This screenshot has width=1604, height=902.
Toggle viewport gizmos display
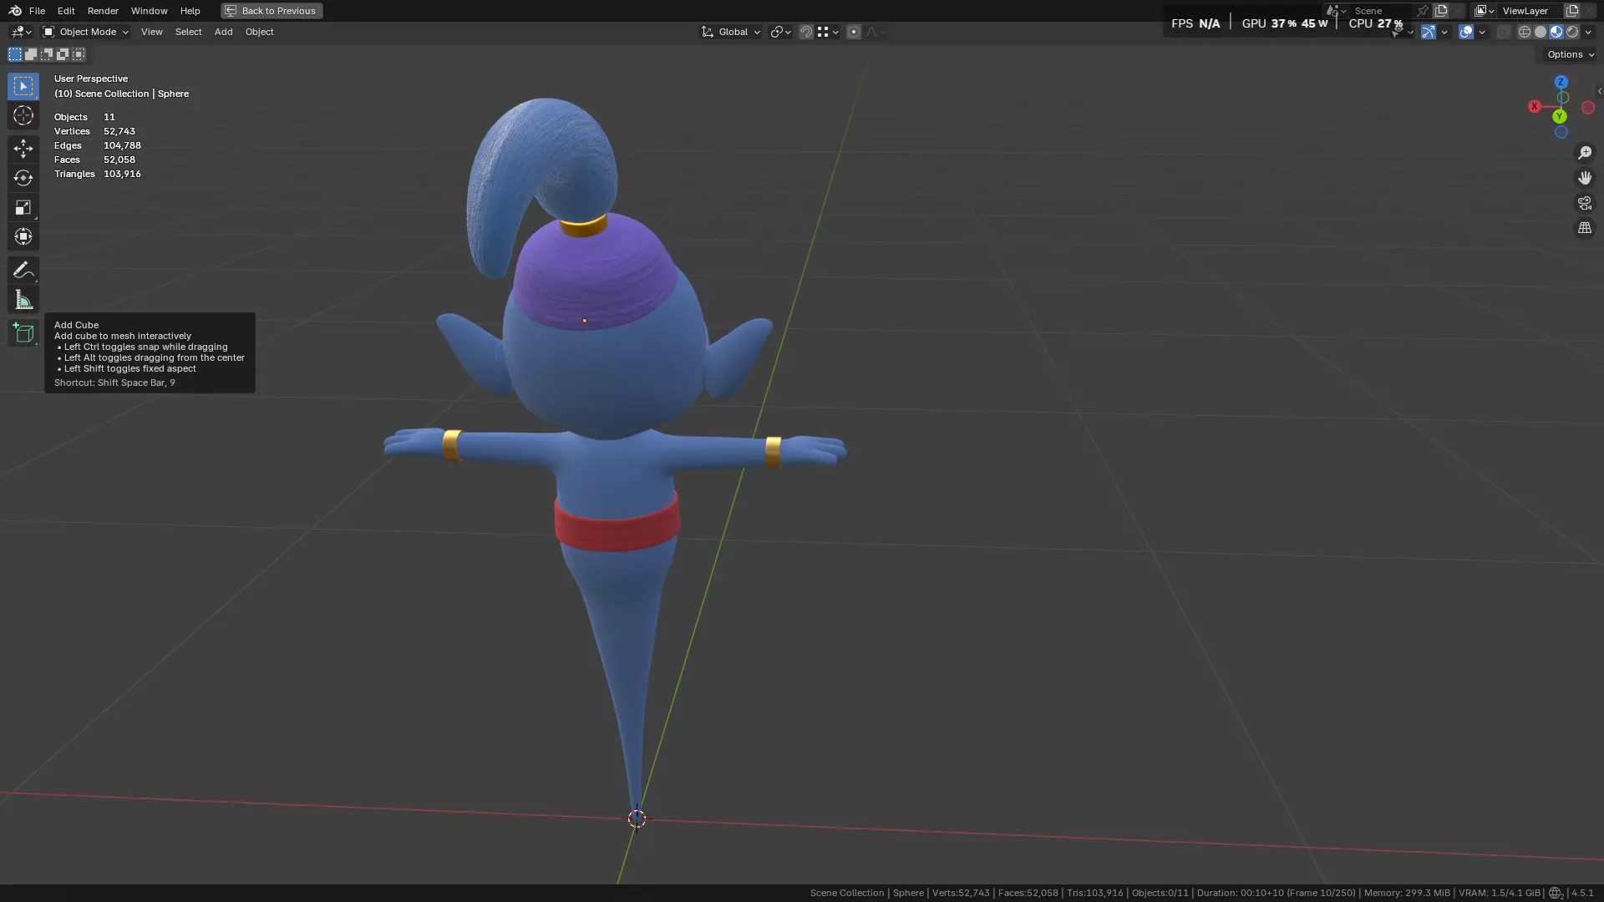[1429, 32]
